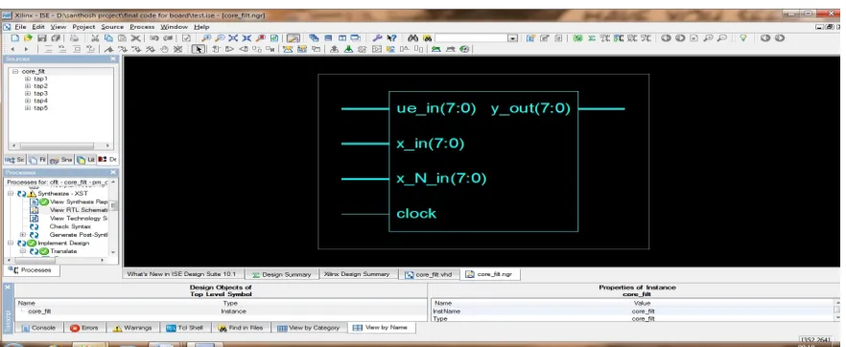Open the toolbar search combo box dropdown
The height and width of the screenshot is (347, 846).
[x=512, y=38]
